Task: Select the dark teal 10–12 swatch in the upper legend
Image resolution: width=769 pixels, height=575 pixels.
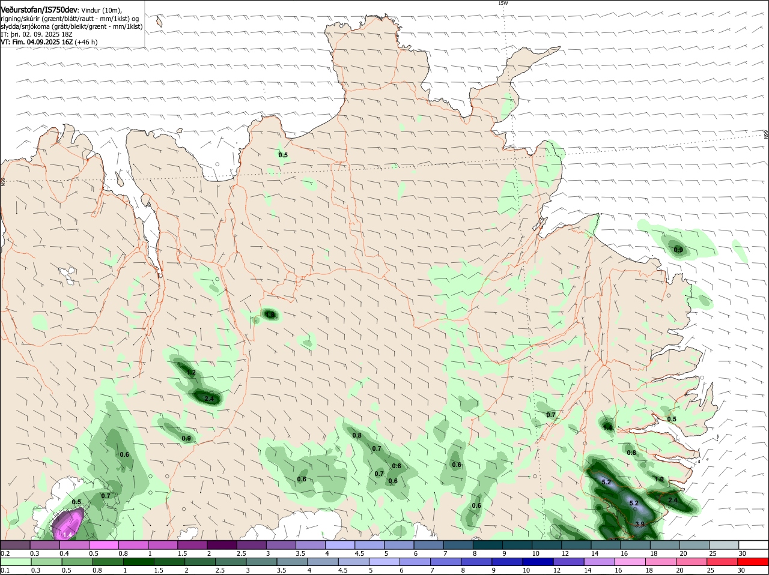Action: 547,544
